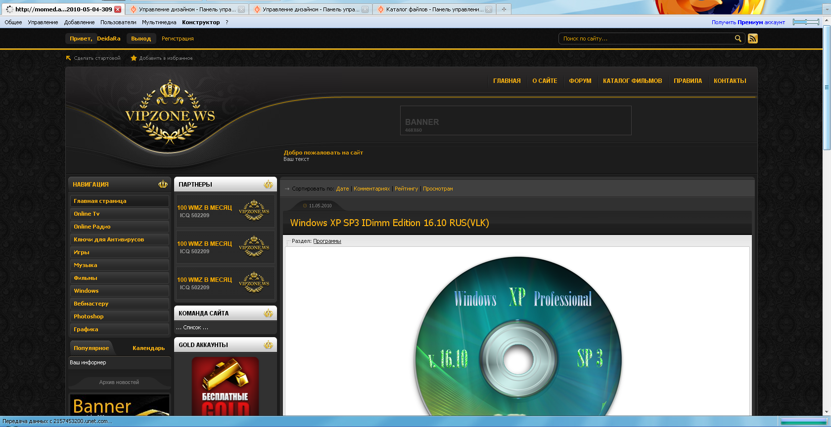Click the БЕСПЛАТНЫЕ GOLD banner image
This screenshot has height=427, width=831.
click(x=225, y=386)
